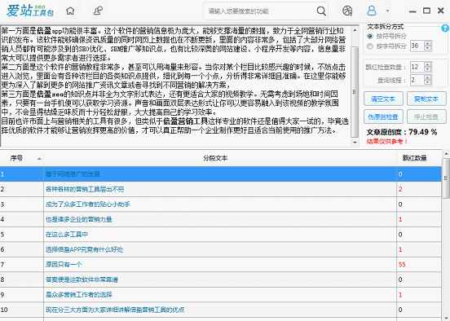Click the article text editing area
This screenshot has width=450, height=321.
pyautogui.click(x=175, y=86)
